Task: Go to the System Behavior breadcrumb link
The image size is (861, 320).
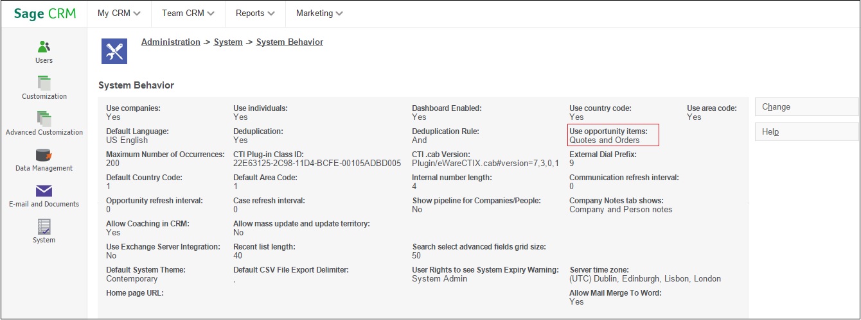Action: [289, 42]
